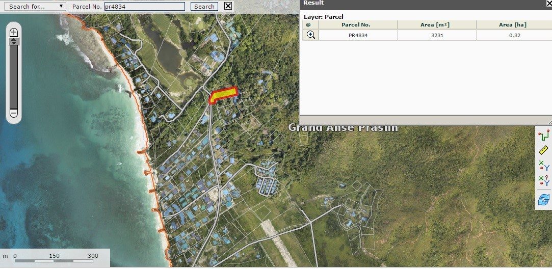Screen dimensions: 552x269
Task: Select the XY coordinate query tool
Action: click(544, 180)
